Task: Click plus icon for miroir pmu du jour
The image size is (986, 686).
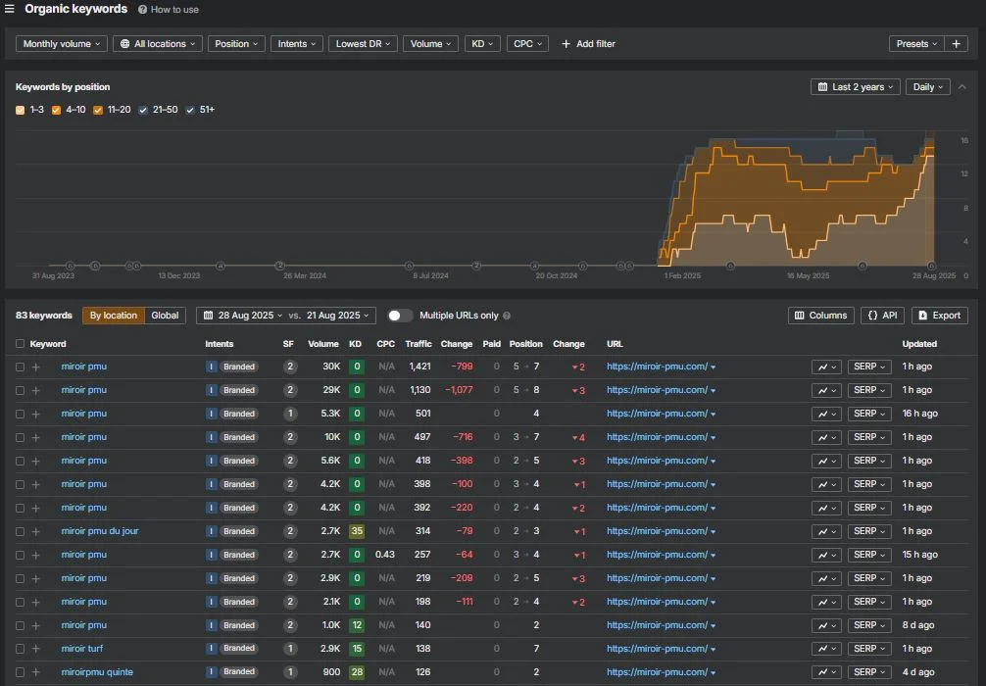Action: [x=36, y=532]
